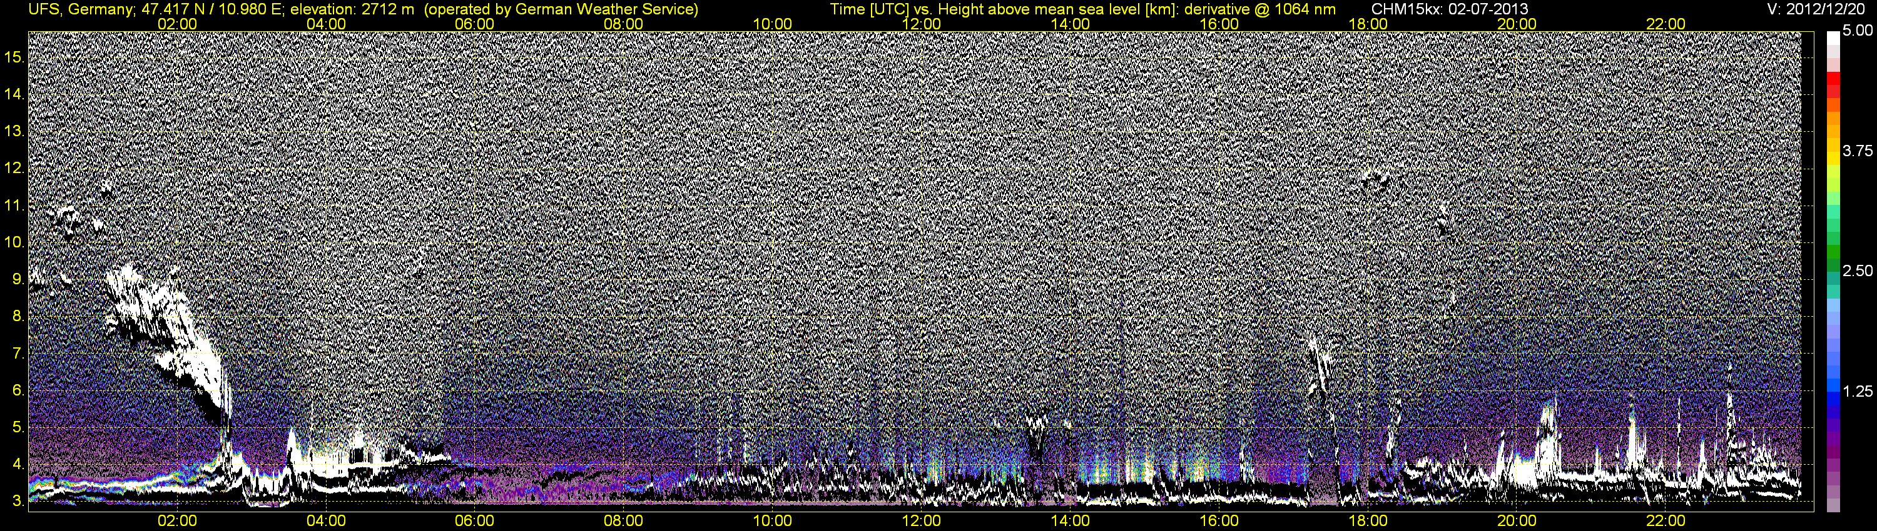Click the large white cloud streak near 02:00
Screen dimensions: 1877x531
[x=168, y=342]
